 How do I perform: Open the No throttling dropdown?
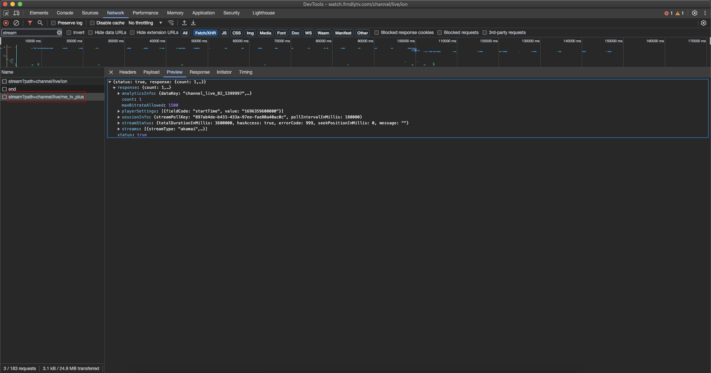[145, 23]
